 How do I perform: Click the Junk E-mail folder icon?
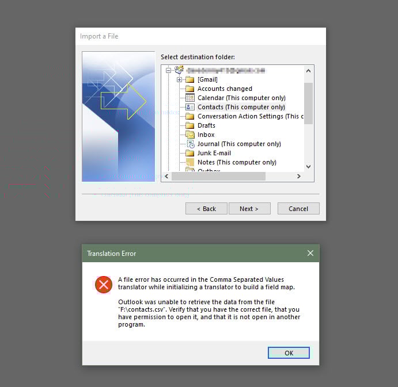point(189,153)
